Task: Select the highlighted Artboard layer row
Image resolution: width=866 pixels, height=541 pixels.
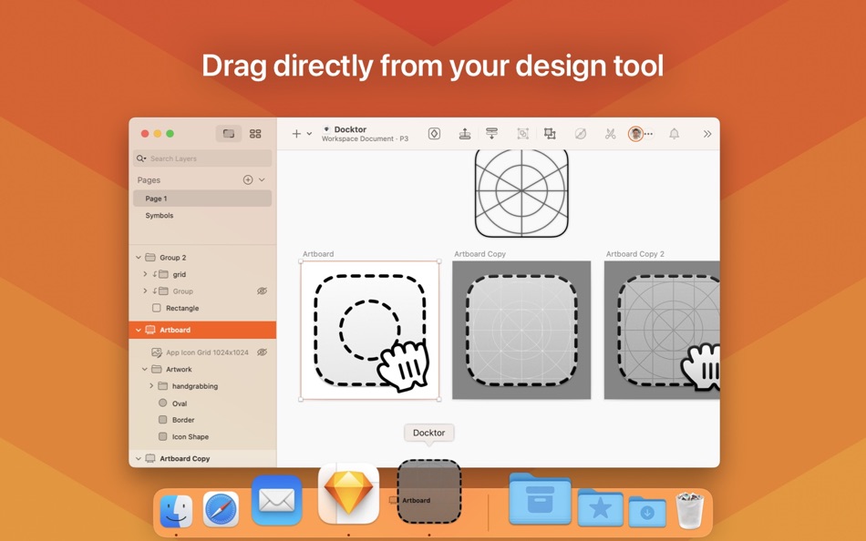Action: tap(202, 330)
